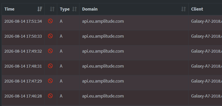Click type A in the 17:50:33 row

(x=61, y=36)
